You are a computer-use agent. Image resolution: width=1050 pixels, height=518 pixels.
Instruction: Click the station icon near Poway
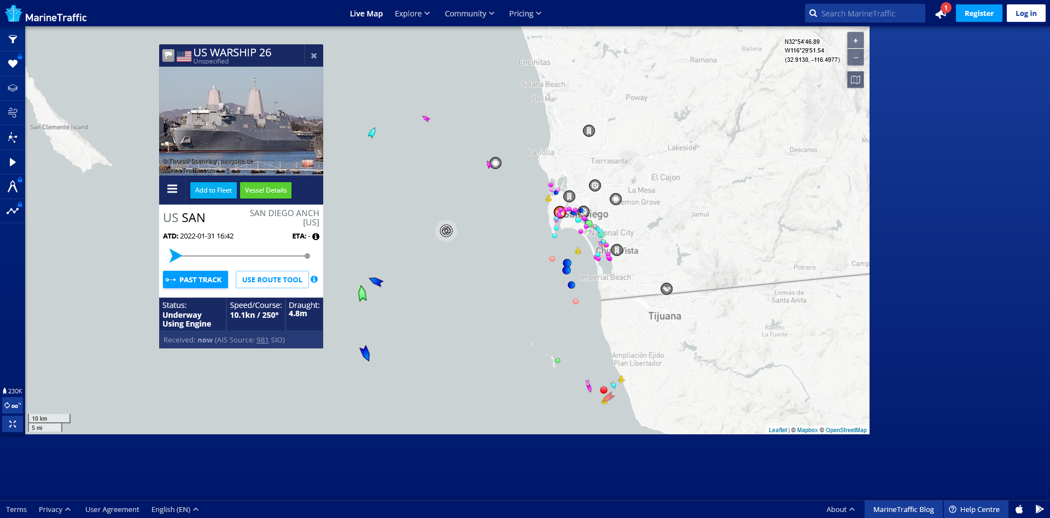pyautogui.click(x=589, y=131)
